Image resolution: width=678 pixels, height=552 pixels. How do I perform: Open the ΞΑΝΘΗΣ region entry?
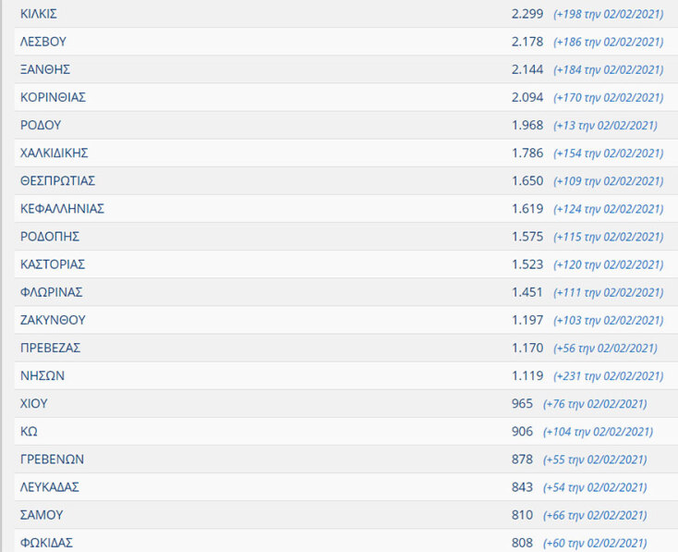tap(45, 69)
